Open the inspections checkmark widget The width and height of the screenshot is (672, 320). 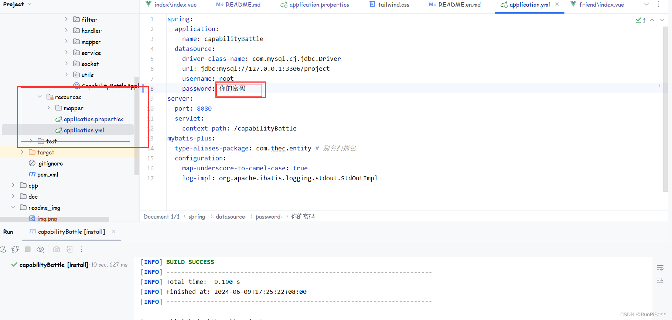coord(641,20)
